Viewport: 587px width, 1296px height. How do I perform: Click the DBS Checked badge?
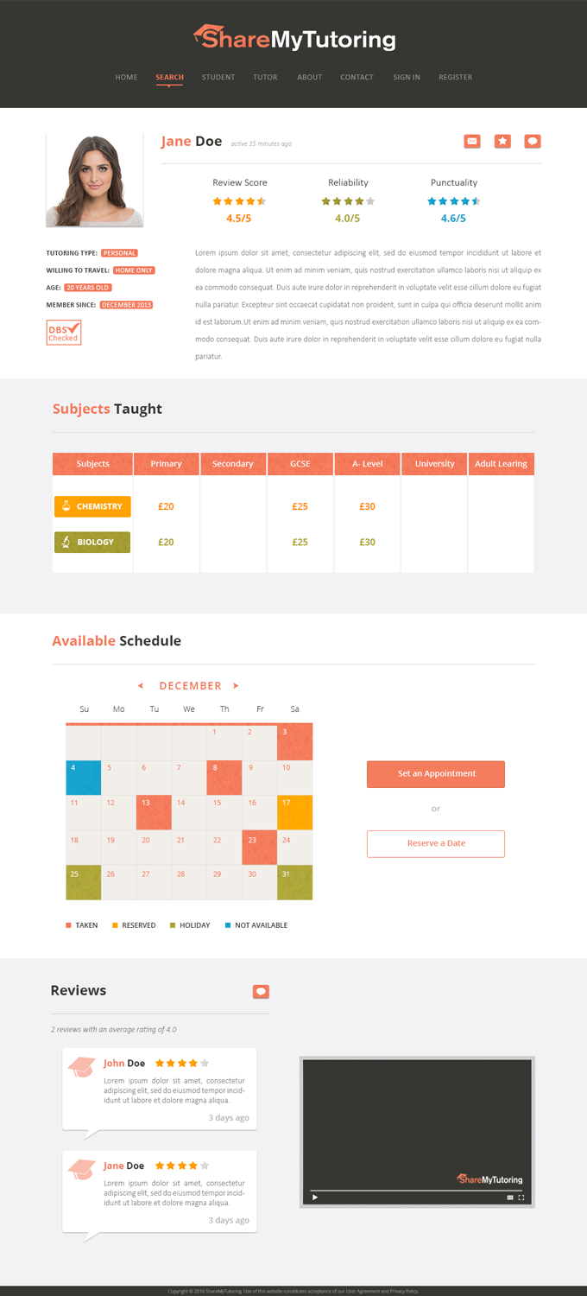point(63,332)
